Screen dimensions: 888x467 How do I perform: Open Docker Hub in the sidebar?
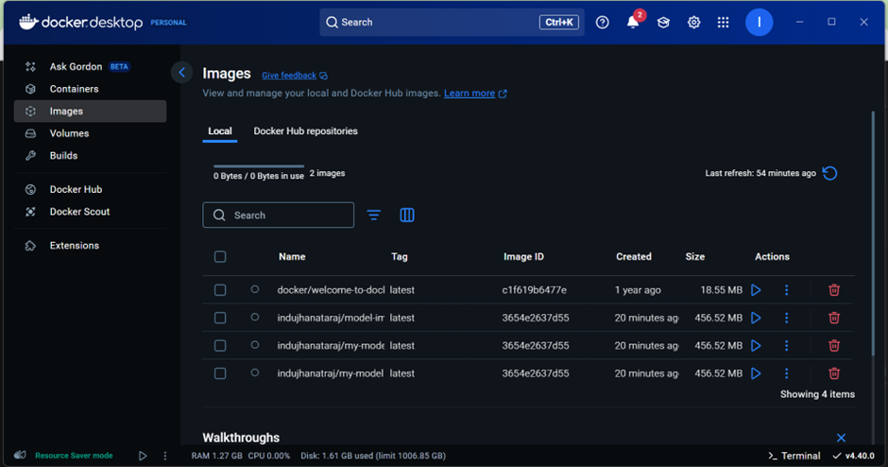(x=90, y=189)
